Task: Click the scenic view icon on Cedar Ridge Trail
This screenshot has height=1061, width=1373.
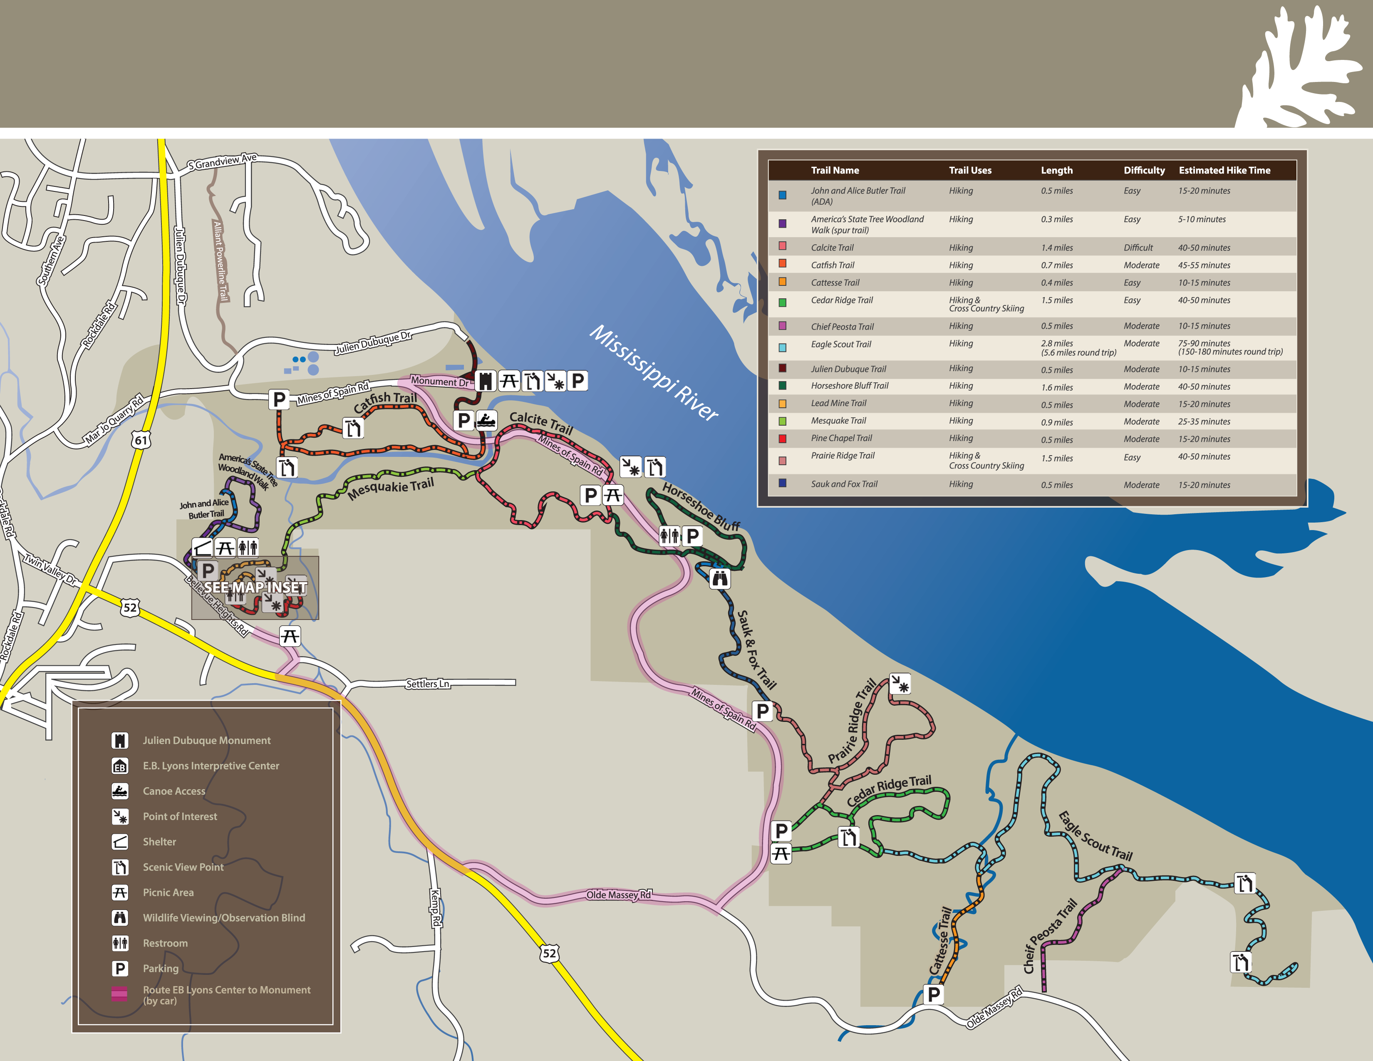Action: [849, 837]
